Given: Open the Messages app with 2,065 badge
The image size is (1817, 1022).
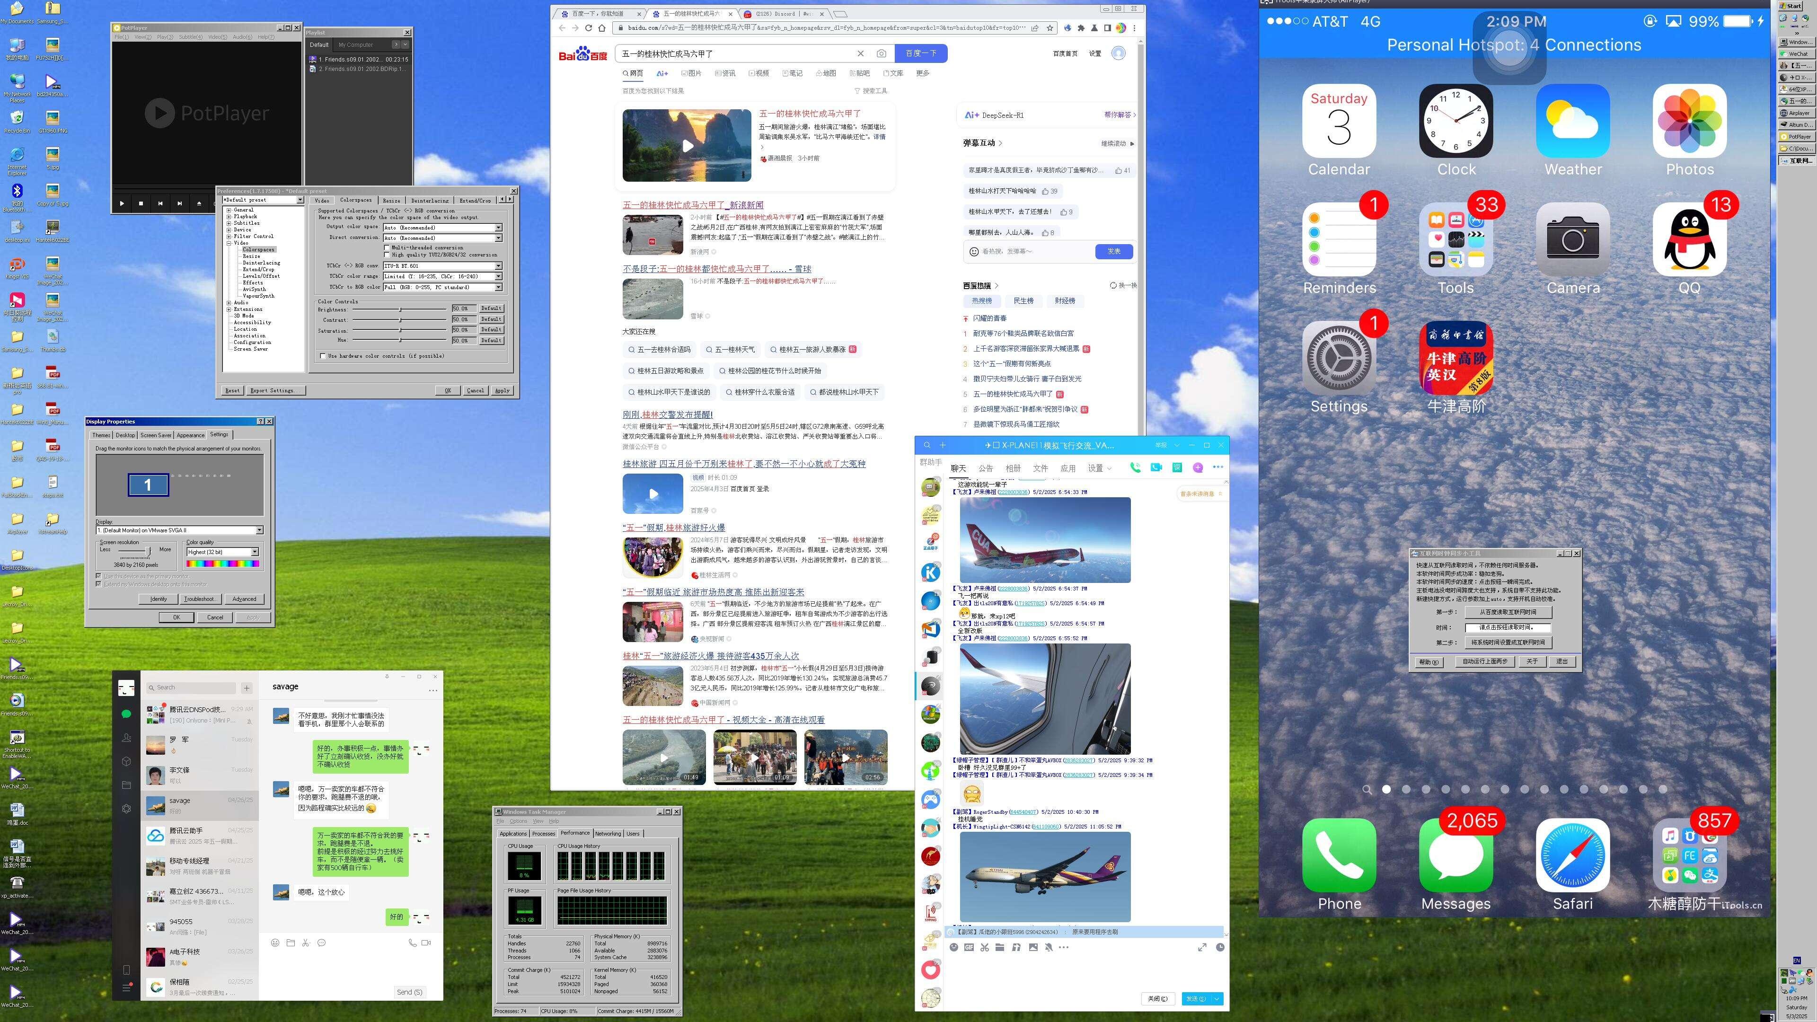Looking at the screenshot, I should click(x=1456, y=855).
